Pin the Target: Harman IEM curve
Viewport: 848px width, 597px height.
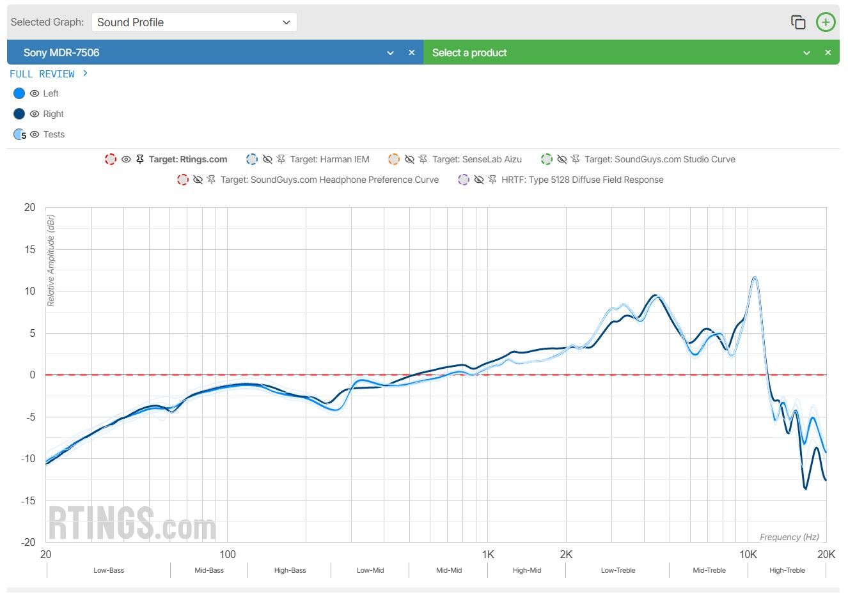[281, 159]
